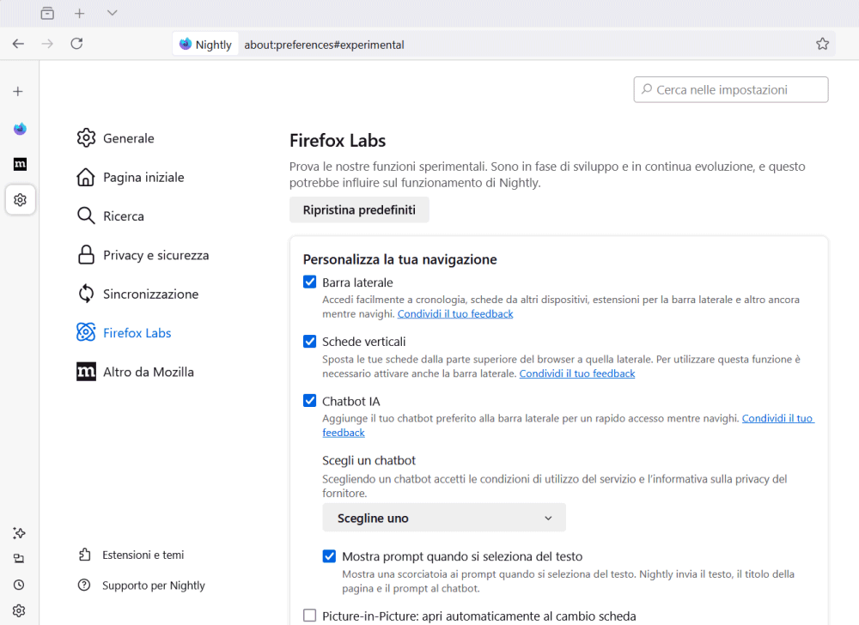
Task: Open new tab with sidebar plus icon
Action: point(19,91)
